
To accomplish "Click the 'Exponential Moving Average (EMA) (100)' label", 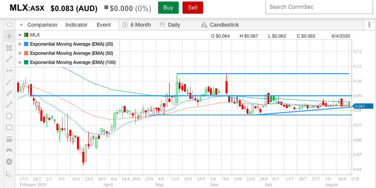I will [x=73, y=62].
